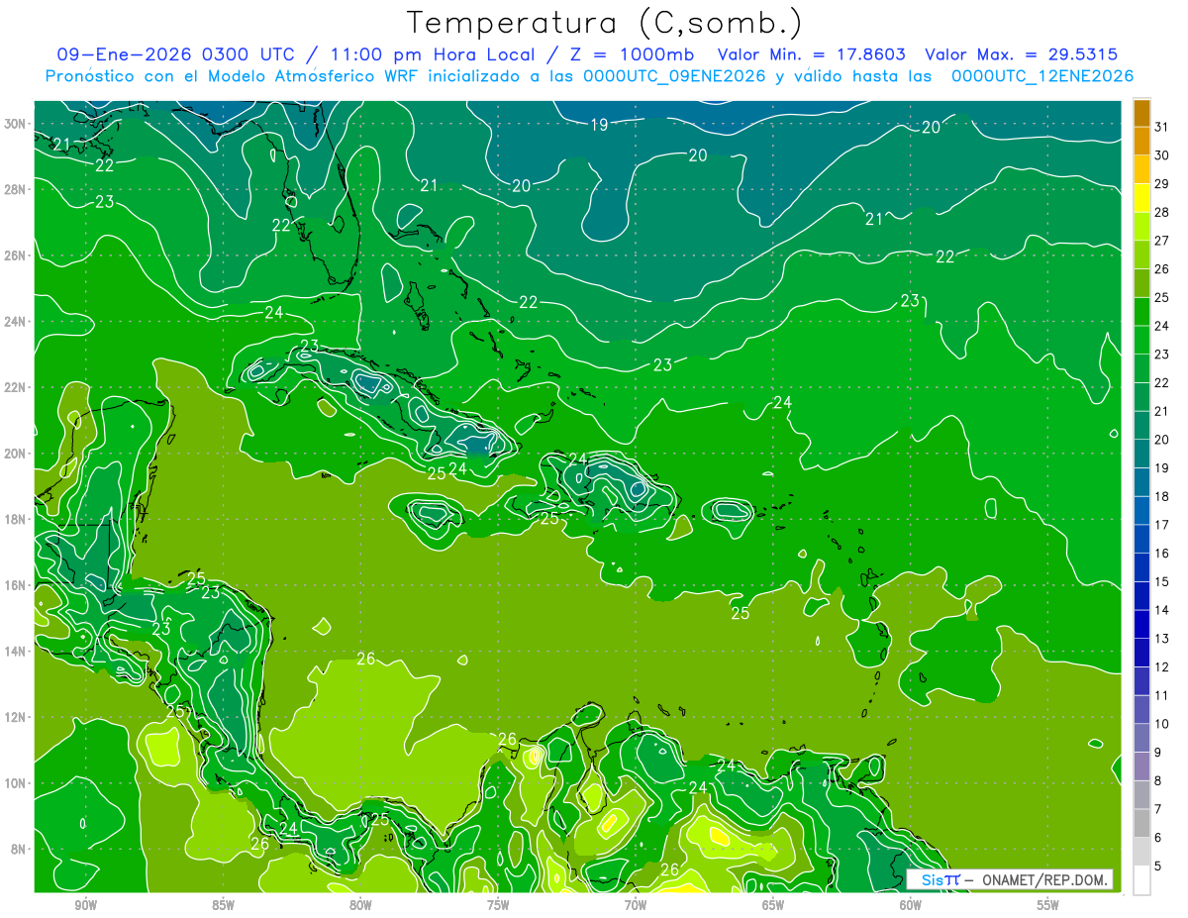Screen dimensions: 1188x918
Task: Click the '75W' longitude label
Action: pyautogui.click(x=498, y=905)
